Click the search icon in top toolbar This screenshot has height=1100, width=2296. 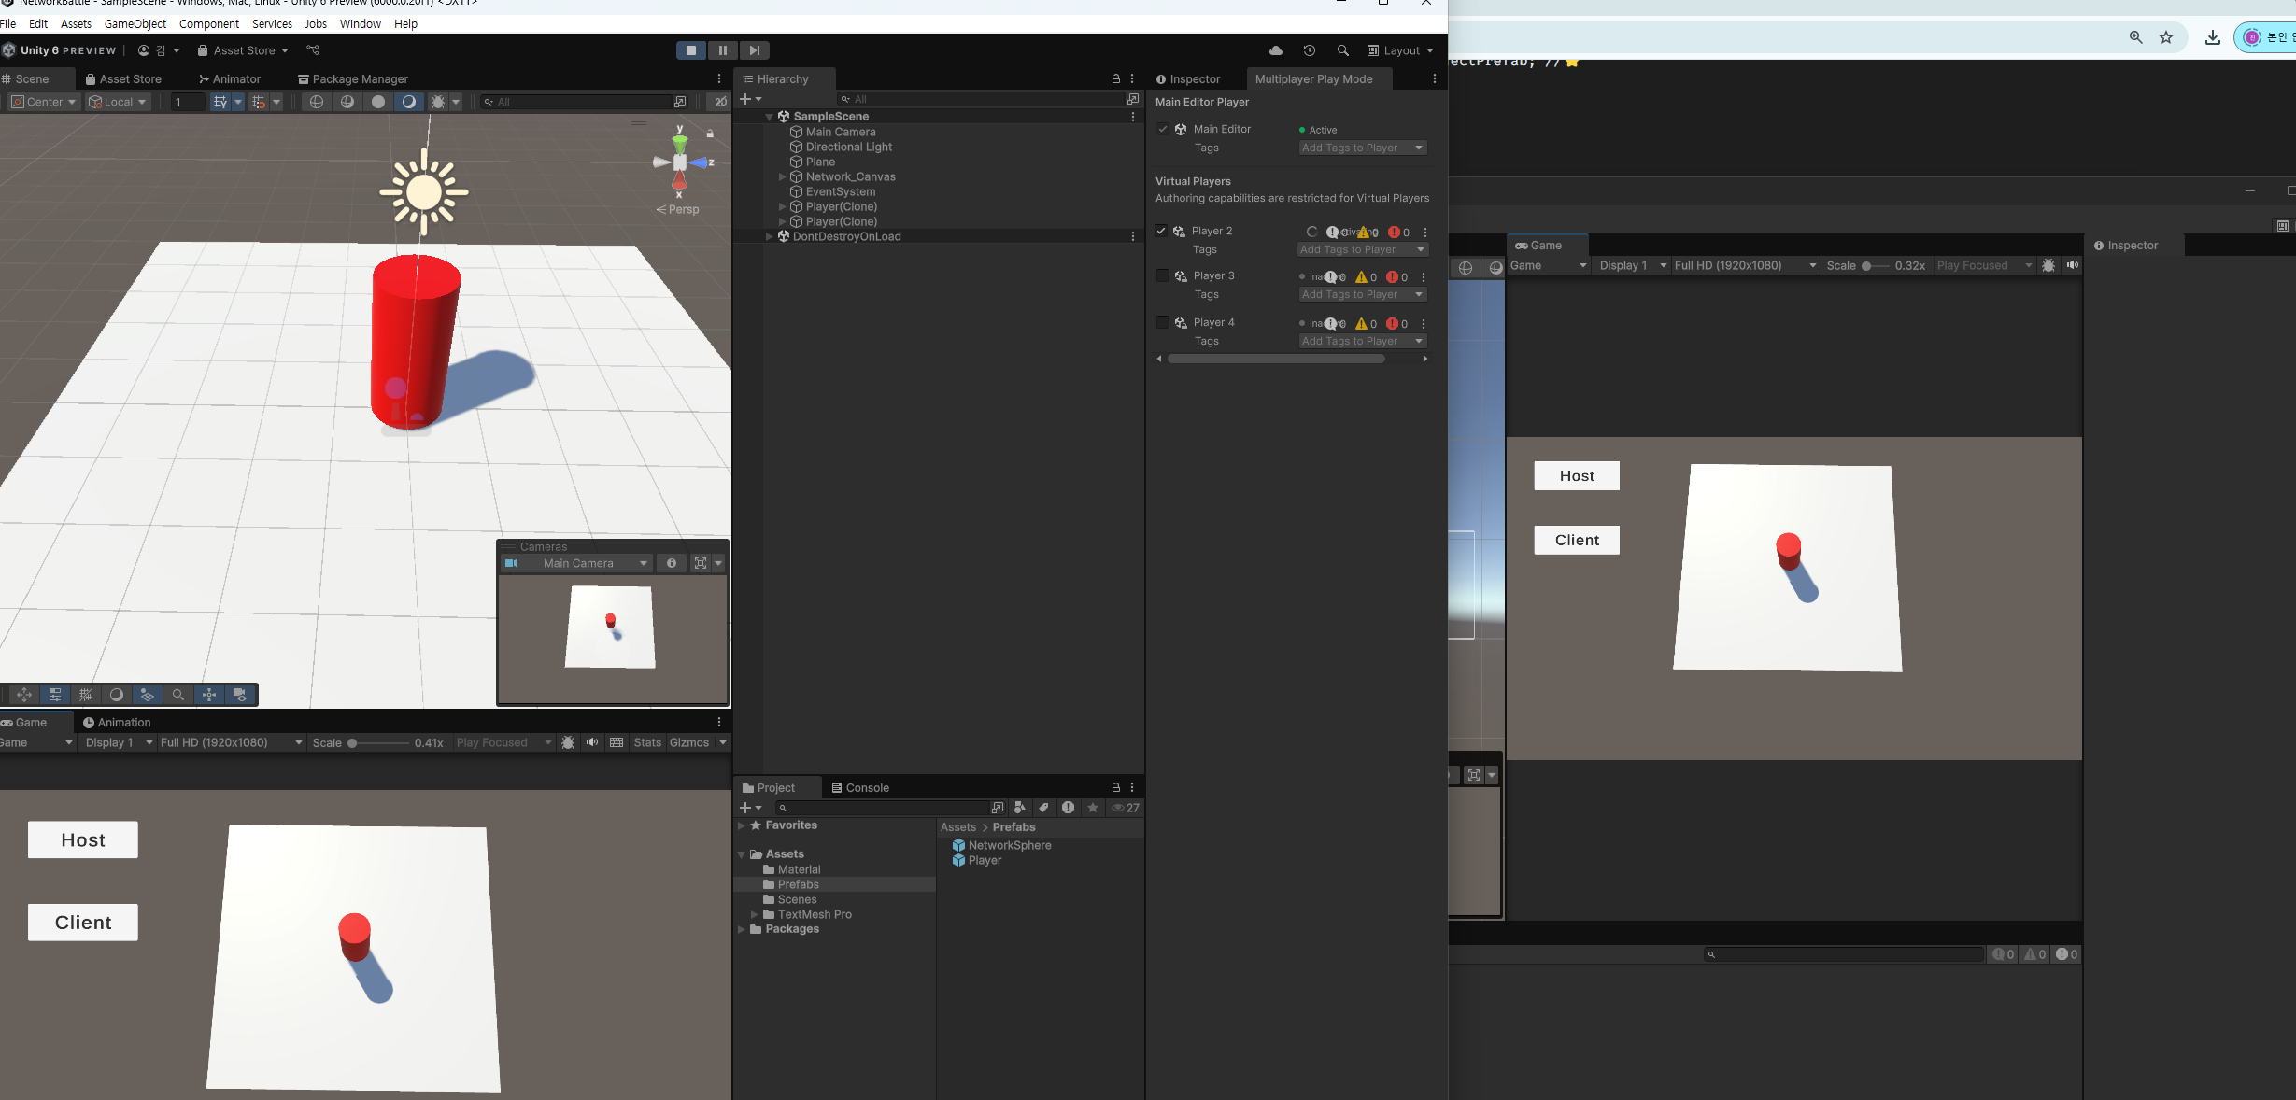click(x=1342, y=50)
